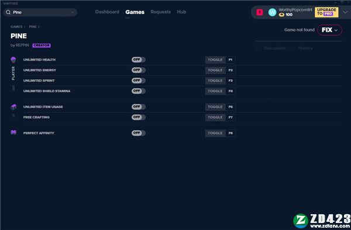Click the GAMES breadcrumb link
Screen dimensions: 351x230
pos(16,27)
